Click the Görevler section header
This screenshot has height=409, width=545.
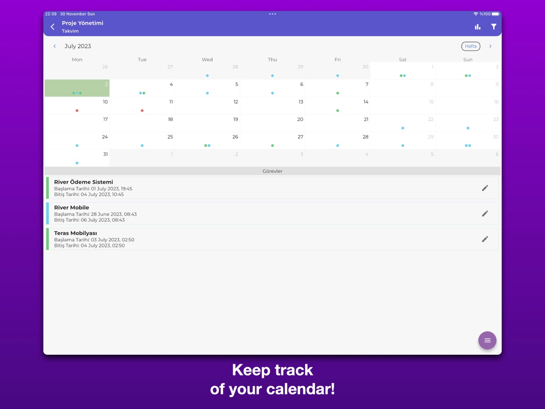pyautogui.click(x=272, y=171)
